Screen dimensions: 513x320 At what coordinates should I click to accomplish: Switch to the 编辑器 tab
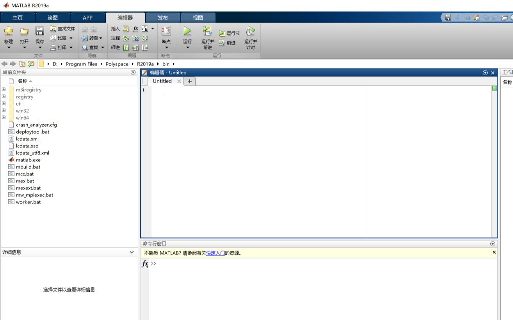tap(125, 18)
